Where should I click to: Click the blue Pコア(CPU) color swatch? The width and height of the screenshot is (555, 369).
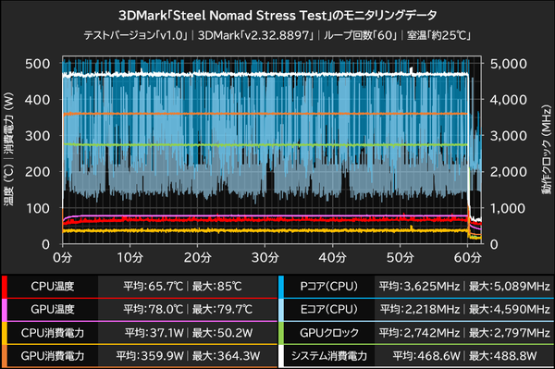click(x=281, y=286)
